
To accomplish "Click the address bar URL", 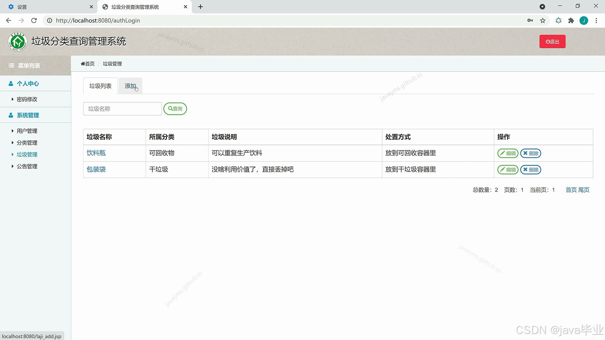I will [98, 20].
